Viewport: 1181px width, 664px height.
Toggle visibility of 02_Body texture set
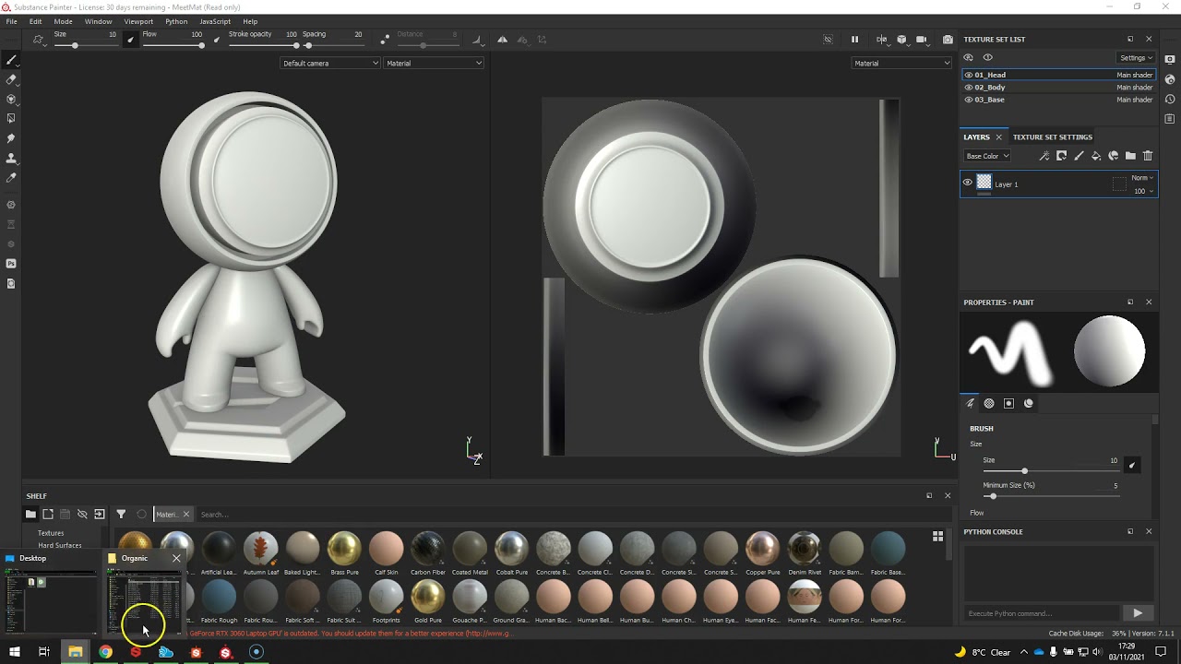click(969, 88)
